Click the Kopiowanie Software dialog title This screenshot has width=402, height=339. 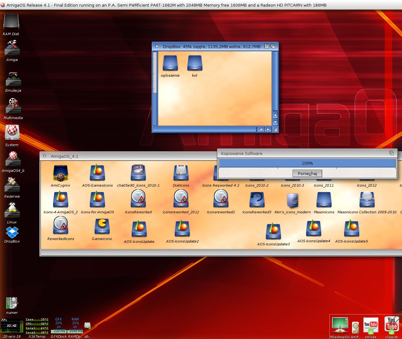pos(242,153)
